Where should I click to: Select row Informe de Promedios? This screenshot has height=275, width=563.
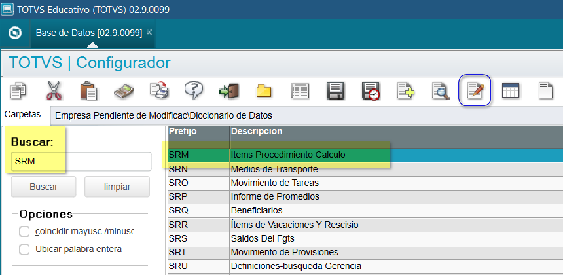click(x=365, y=196)
